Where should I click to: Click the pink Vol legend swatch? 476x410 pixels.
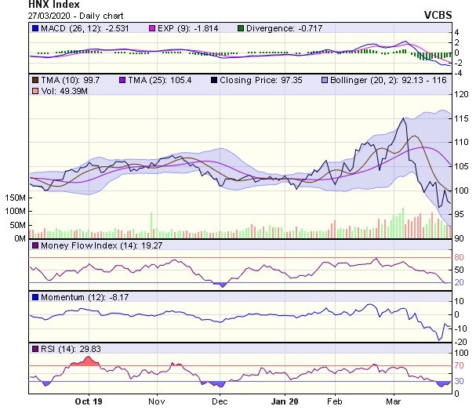pyautogui.click(x=35, y=92)
